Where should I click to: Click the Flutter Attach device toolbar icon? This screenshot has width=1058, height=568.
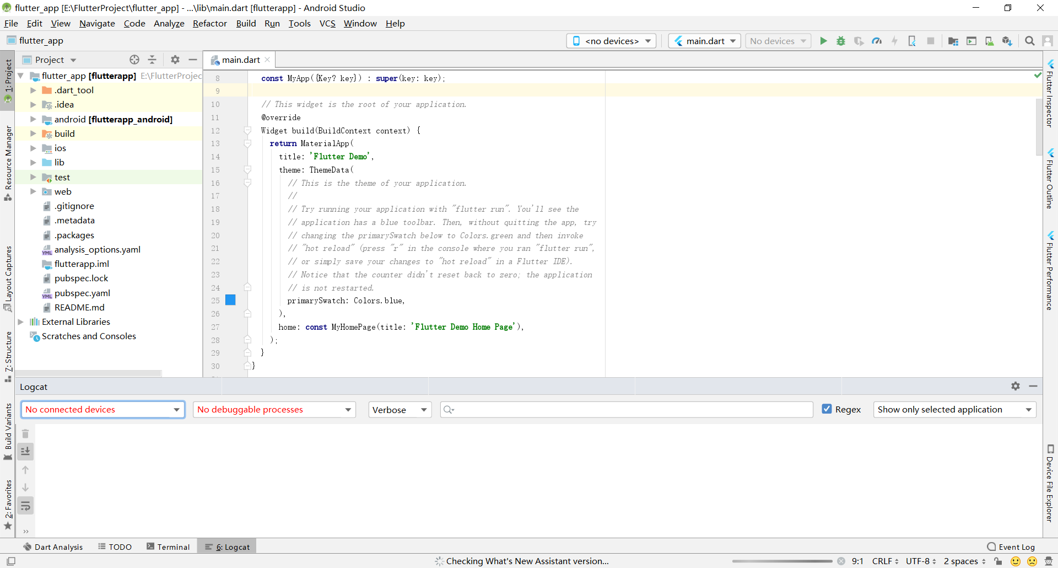pyautogui.click(x=912, y=41)
